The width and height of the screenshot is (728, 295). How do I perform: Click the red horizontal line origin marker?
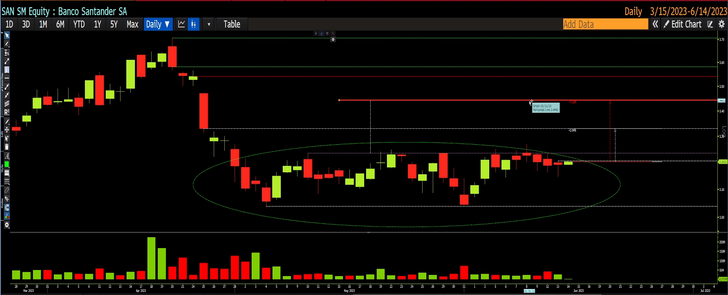[x=339, y=100]
